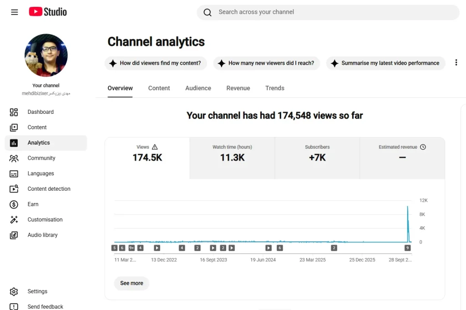Click the YouTube Studio logo
The image size is (466, 310).
coord(48,12)
